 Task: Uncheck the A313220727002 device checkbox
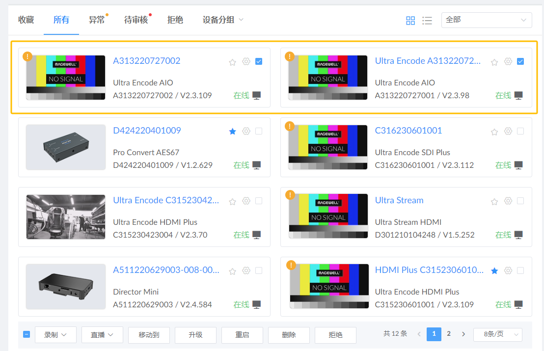259,61
